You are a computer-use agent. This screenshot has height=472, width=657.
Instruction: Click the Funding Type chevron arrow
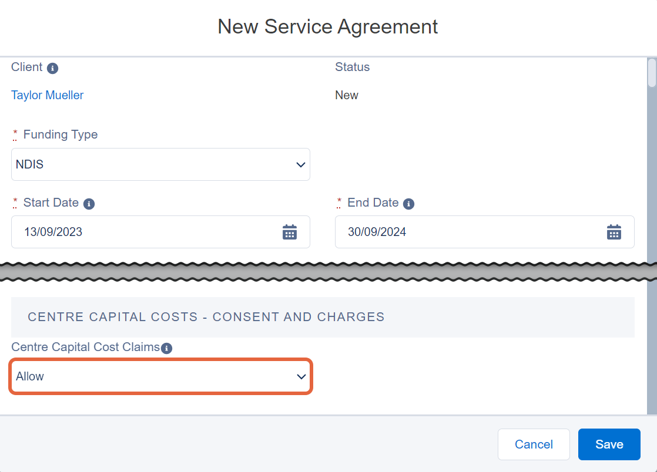[300, 165]
